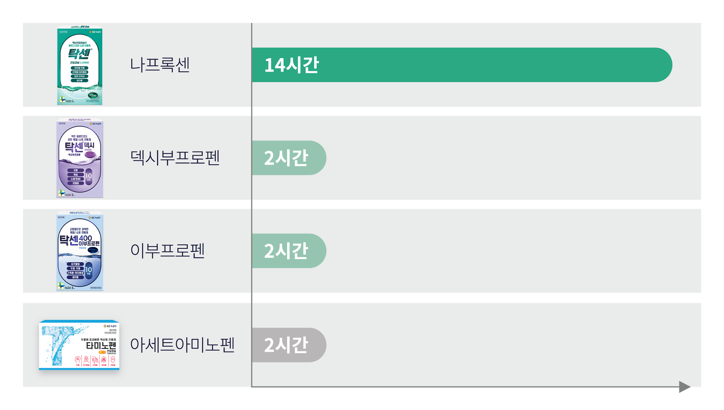The image size is (724, 410).
Task: Click the GC녹십자 logo on 타미노펜 box
Action: pos(109,326)
